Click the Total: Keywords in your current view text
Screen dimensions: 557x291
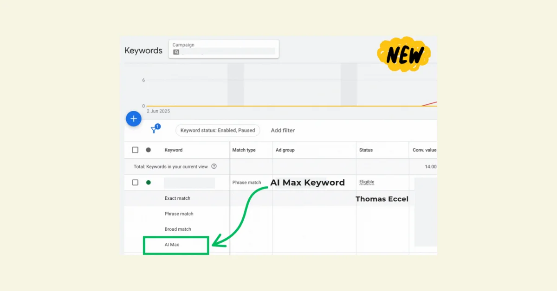[171, 166]
